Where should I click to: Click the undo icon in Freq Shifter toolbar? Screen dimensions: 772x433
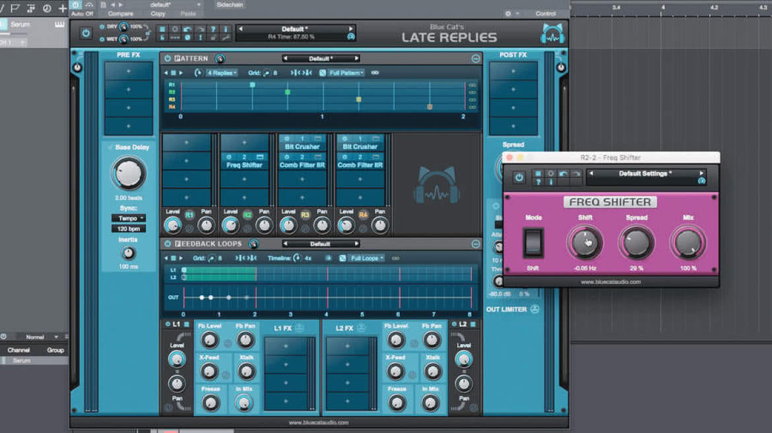click(563, 173)
